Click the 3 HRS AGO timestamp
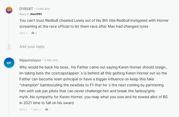 pos(43,9)
